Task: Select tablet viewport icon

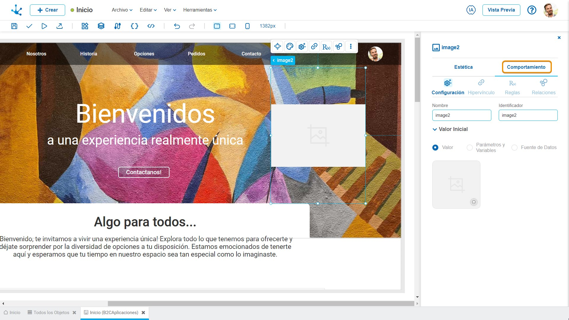Action: 232,26
